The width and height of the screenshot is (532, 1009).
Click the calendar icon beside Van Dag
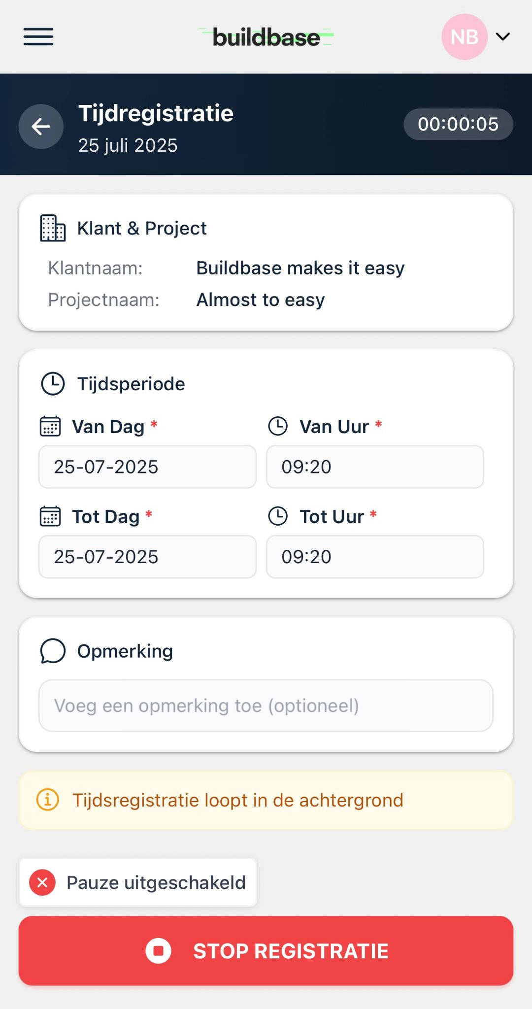click(50, 427)
